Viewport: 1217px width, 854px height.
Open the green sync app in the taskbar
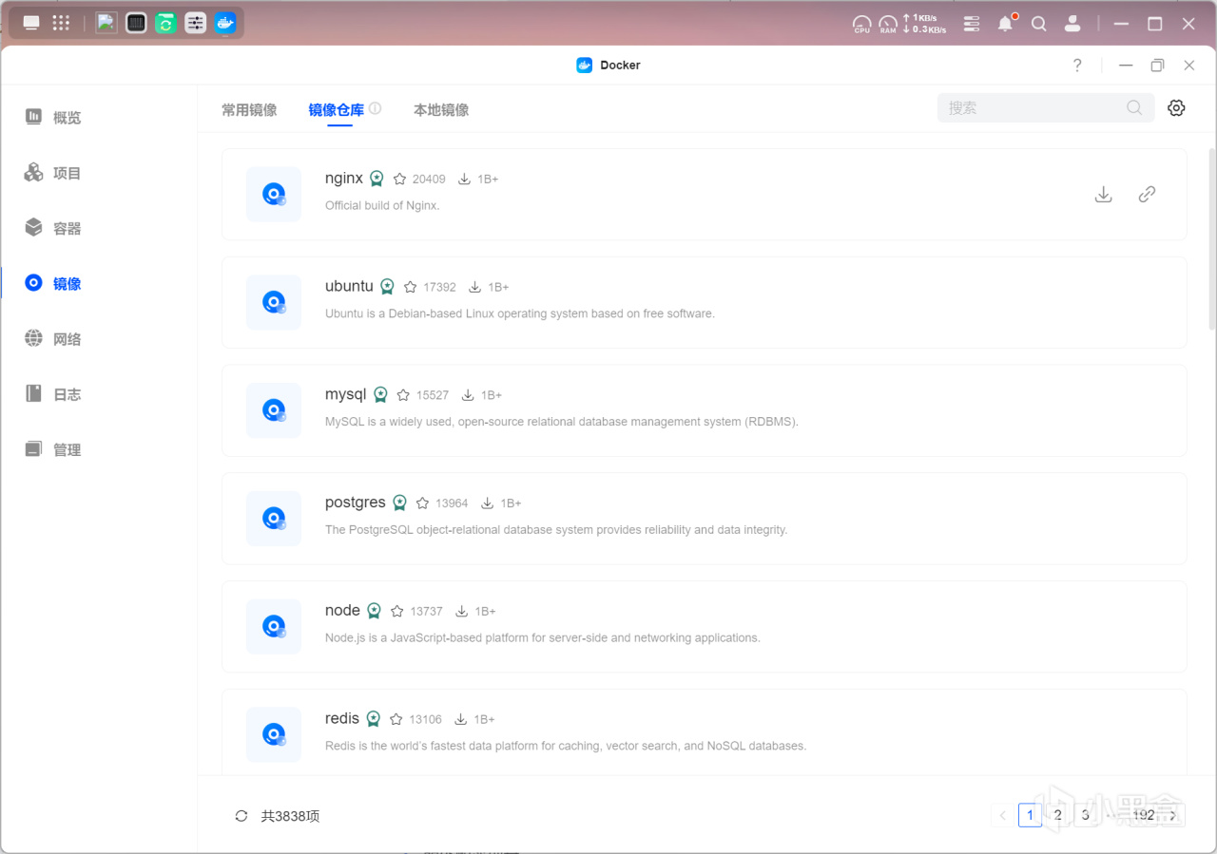point(165,23)
